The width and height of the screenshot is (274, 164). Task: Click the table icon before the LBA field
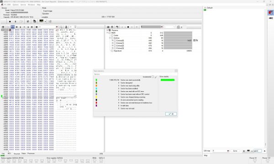(37, 27)
